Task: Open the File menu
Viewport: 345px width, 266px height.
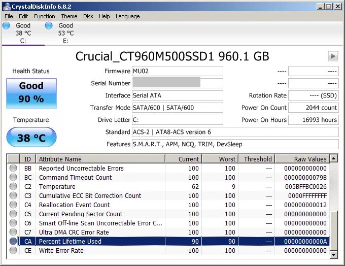Action: [x=9, y=16]
